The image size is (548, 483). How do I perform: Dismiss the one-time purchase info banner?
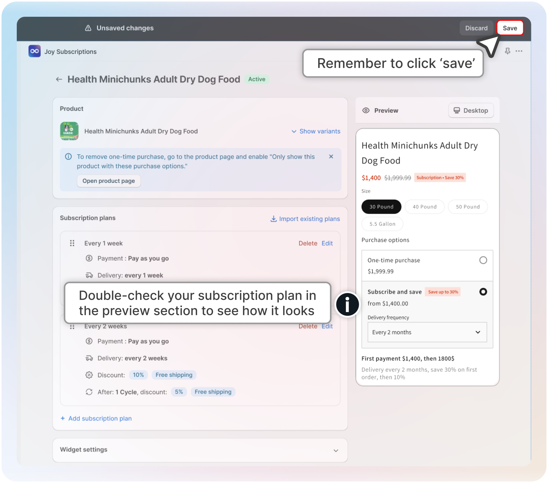331,156
